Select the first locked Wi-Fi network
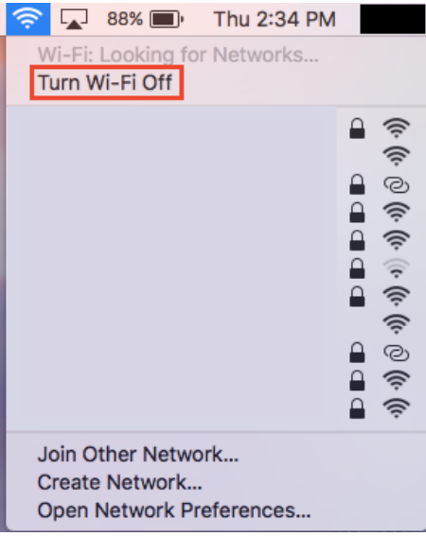Screen dimensions: 426x536 [x=216, y=129]
